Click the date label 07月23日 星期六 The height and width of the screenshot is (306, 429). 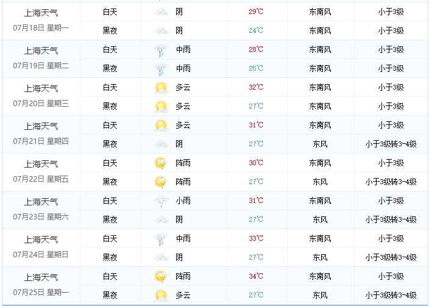[x=41, y=217]
